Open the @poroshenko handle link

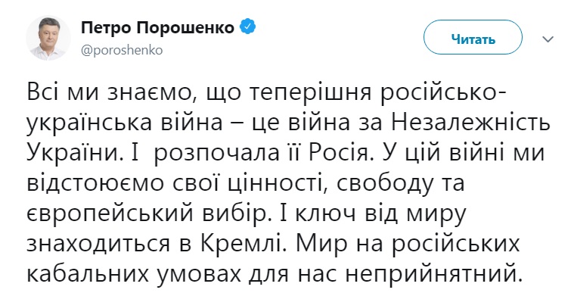point(122,50)
